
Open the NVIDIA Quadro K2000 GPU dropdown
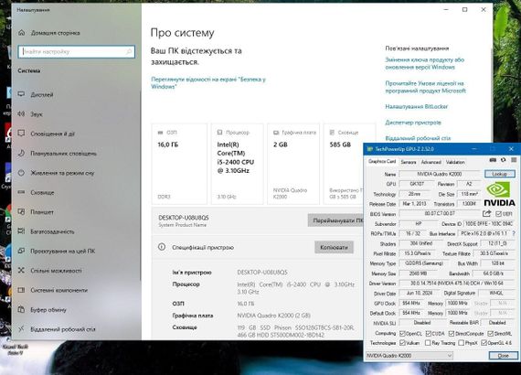409,356
